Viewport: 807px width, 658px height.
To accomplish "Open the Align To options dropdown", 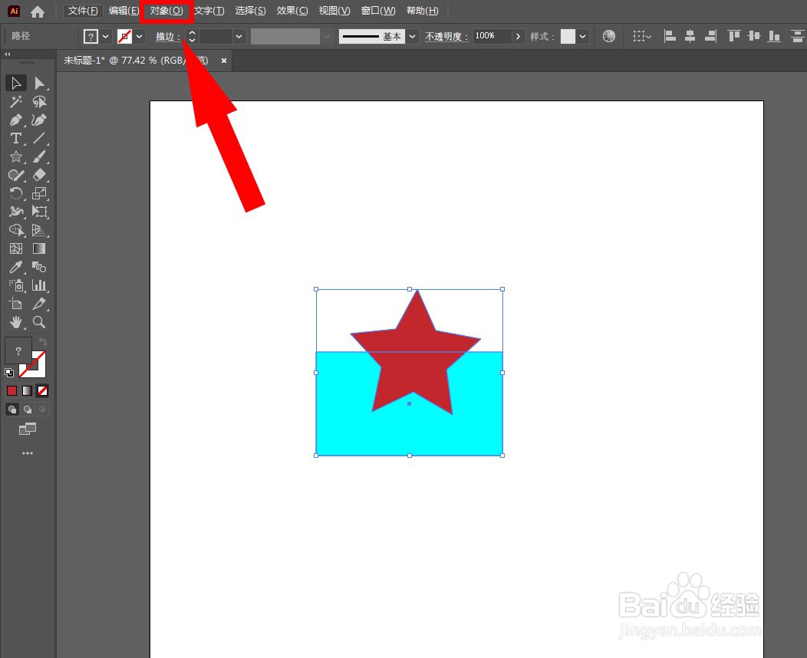I will (642, 36).
